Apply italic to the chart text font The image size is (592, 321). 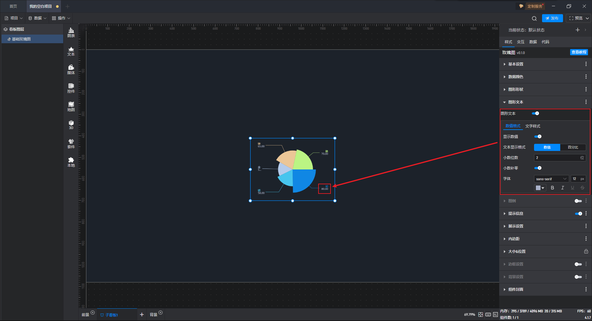point(562,188)
